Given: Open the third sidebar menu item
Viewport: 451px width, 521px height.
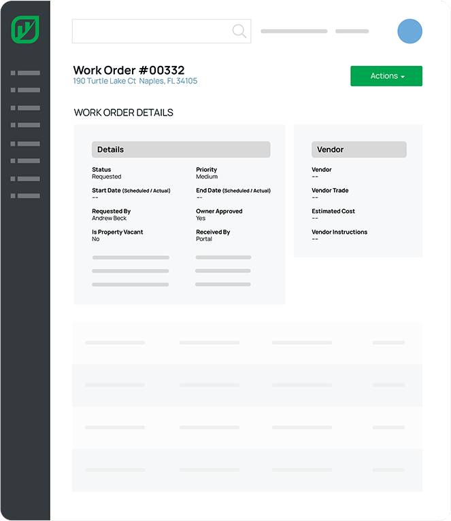Looking at the screenshot, I should pyautogui.click(x=25, y=108).
